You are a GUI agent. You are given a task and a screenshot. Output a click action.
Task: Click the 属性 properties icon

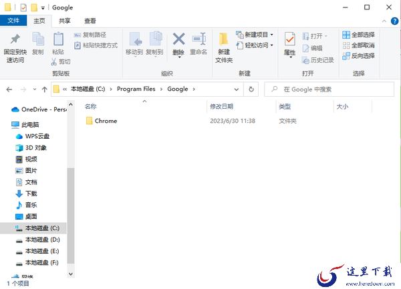click(x=290, y=39)
